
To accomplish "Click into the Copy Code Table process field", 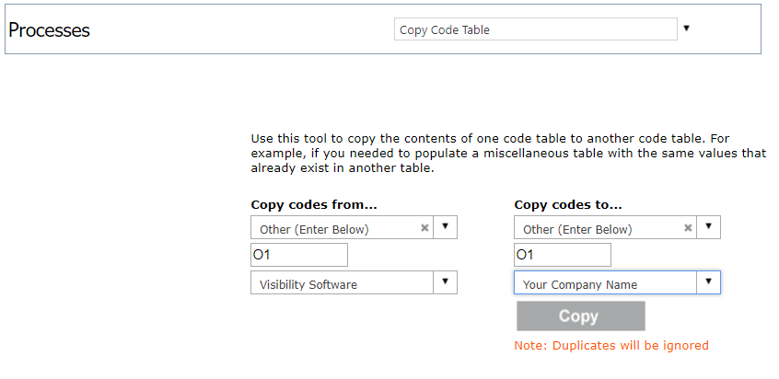I will click(x=536, y=29).
